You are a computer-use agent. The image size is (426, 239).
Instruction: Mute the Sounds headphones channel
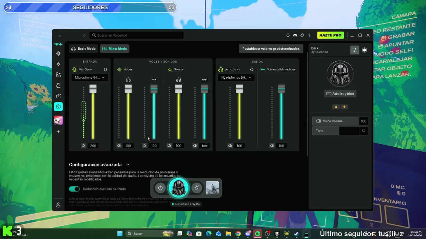click(169, 146)
